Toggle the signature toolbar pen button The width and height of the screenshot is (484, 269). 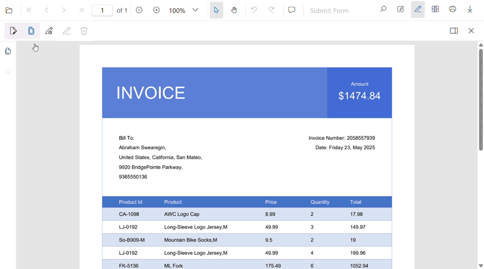418,10
